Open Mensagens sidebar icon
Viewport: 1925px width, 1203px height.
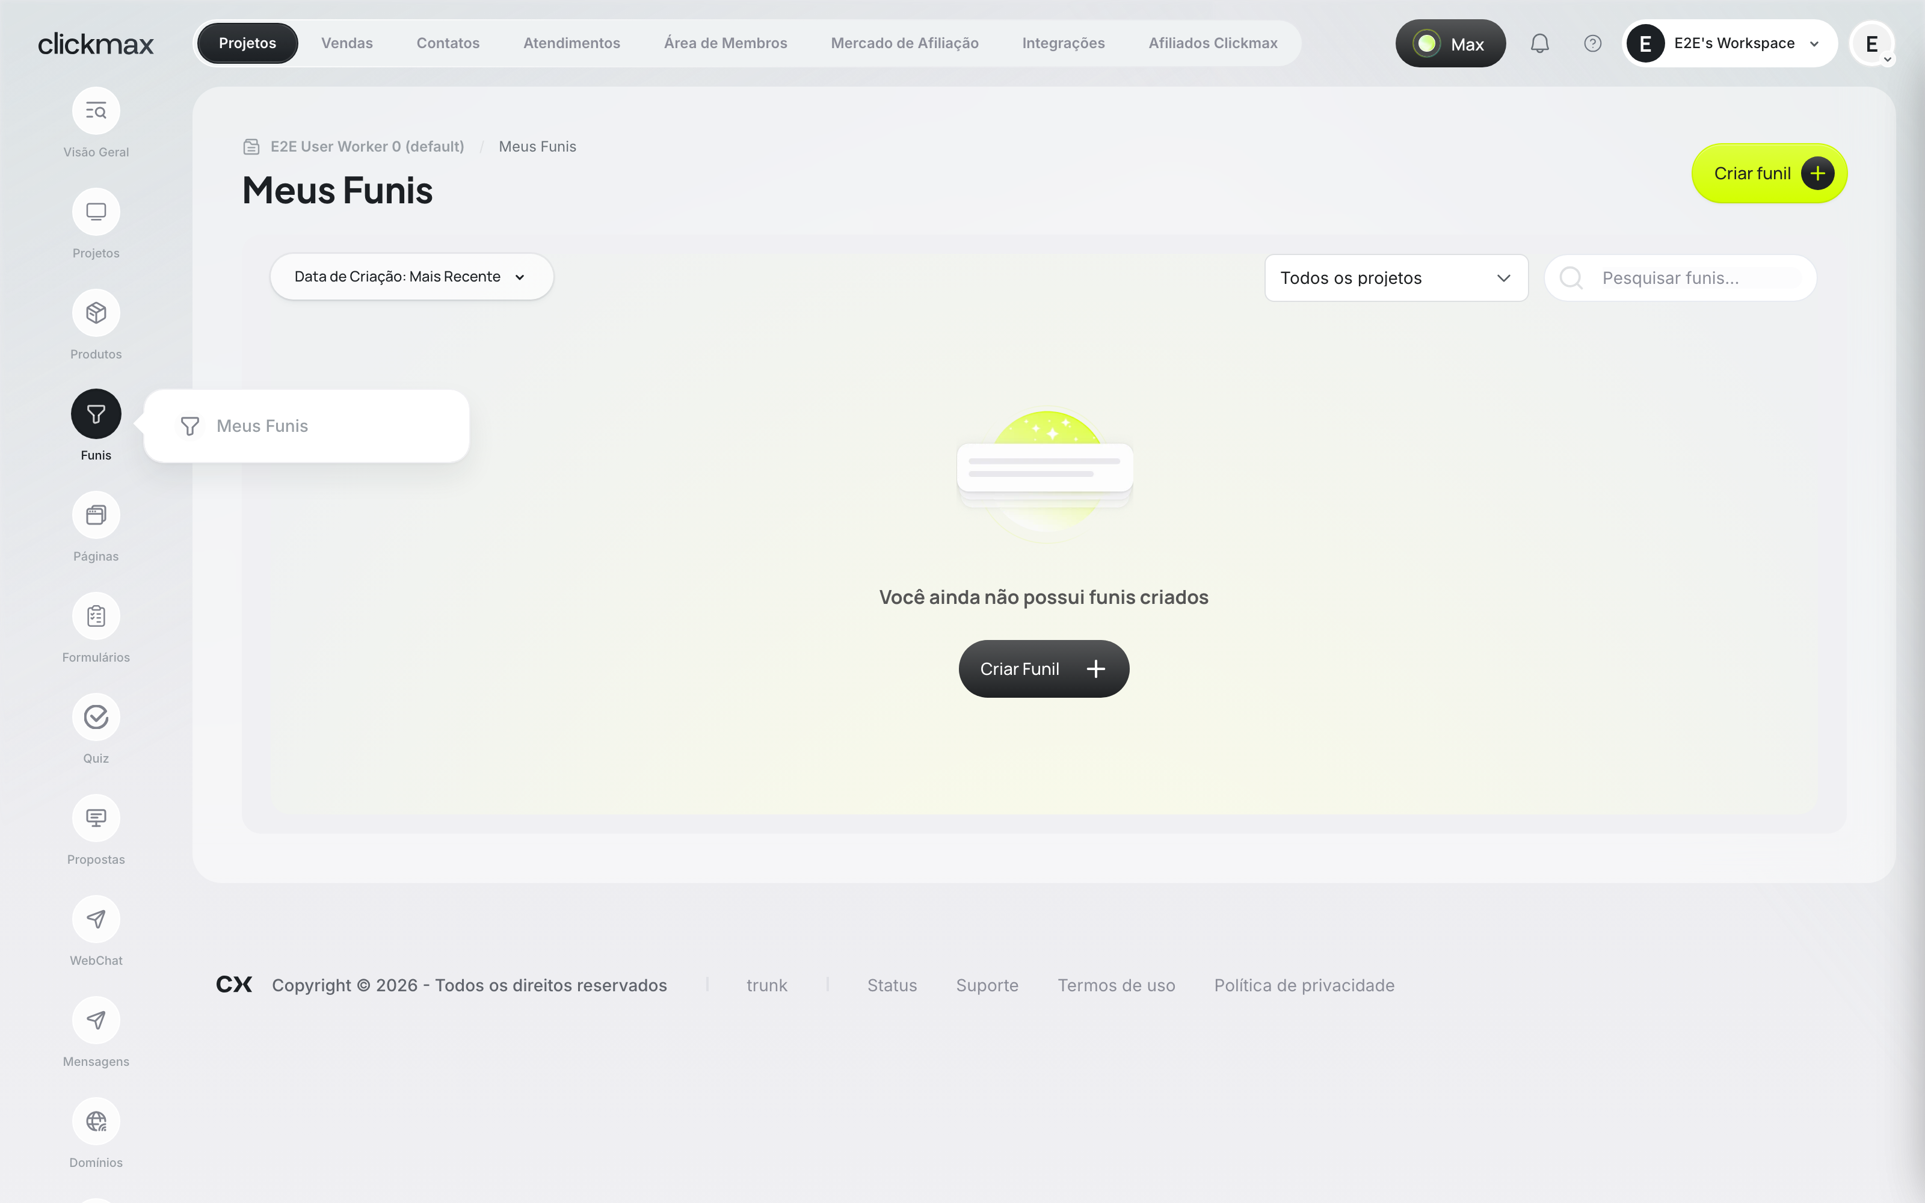(96, 1020)
